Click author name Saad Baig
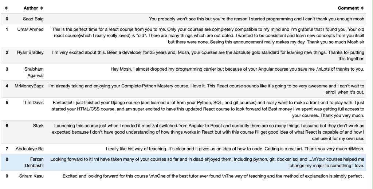The image size is (373, 189). 33,19
